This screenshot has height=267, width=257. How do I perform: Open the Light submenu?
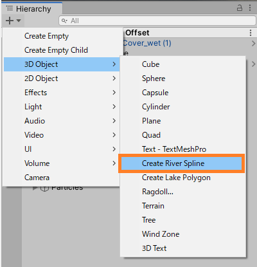coord(62,107)
